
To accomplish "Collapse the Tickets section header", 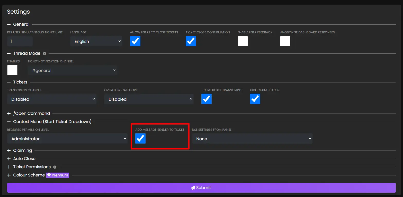I will (x=20, y=82).
